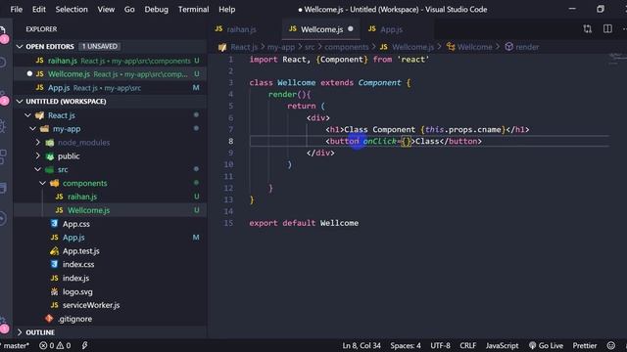Open logo.svg in the file tree
Viewport: 627px width, 352px height.
(x=77, y=291)
